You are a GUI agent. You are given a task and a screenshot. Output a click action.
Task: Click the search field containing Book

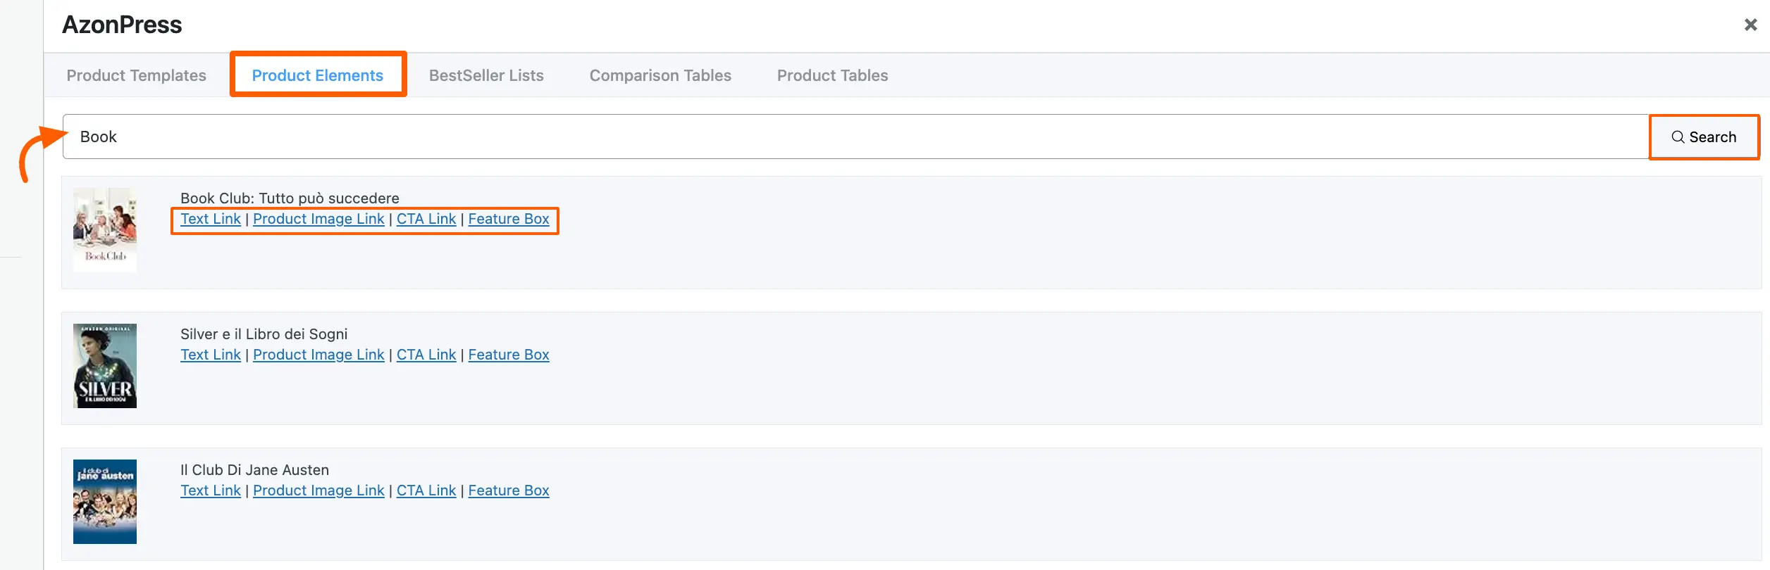pos(856,137)
